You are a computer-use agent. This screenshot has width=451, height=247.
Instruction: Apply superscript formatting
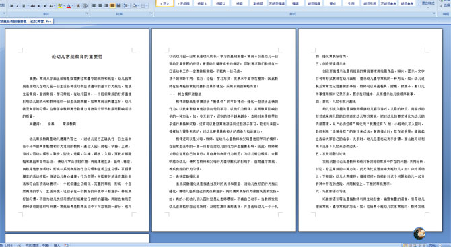point(45,6)
